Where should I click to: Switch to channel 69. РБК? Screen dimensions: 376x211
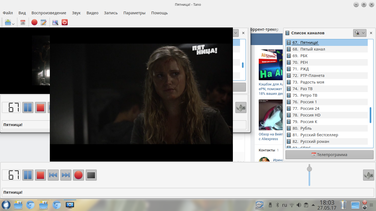tap(327, 56)
